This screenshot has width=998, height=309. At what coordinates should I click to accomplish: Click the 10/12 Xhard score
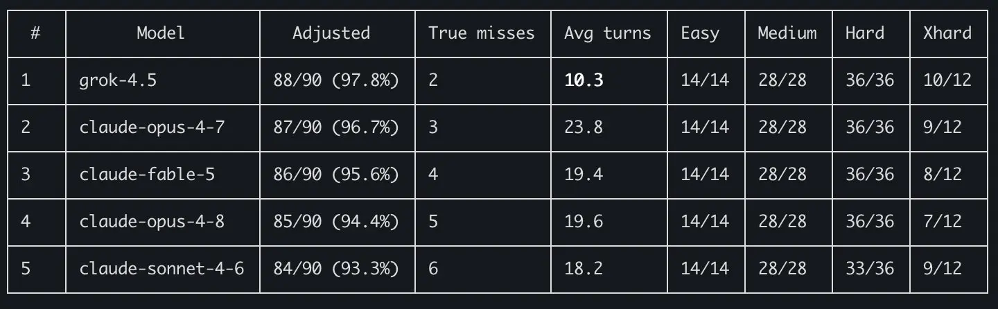pyautogui.click(x=947, y=80)
